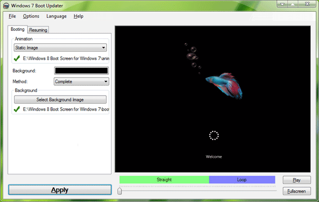Switch to the Booting tab
The width and height of the screenshot is (319, 202).
[18, 29]
